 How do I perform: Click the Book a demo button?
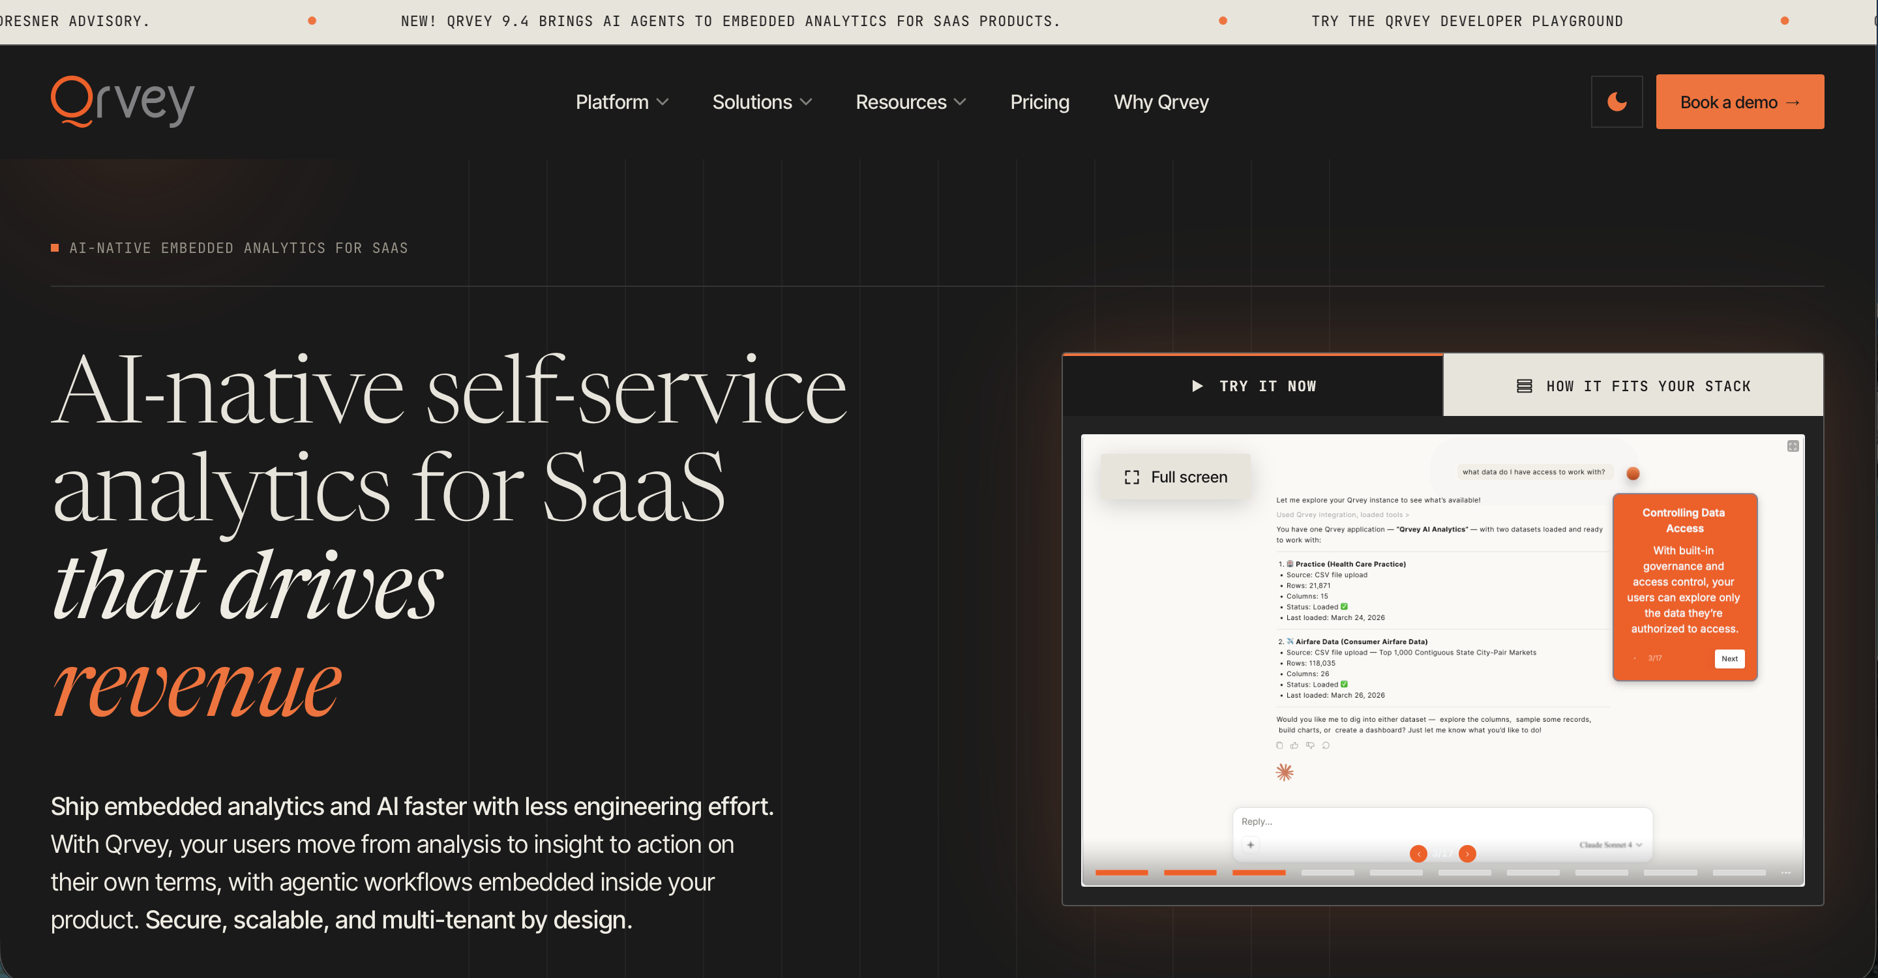[1740, 101]
